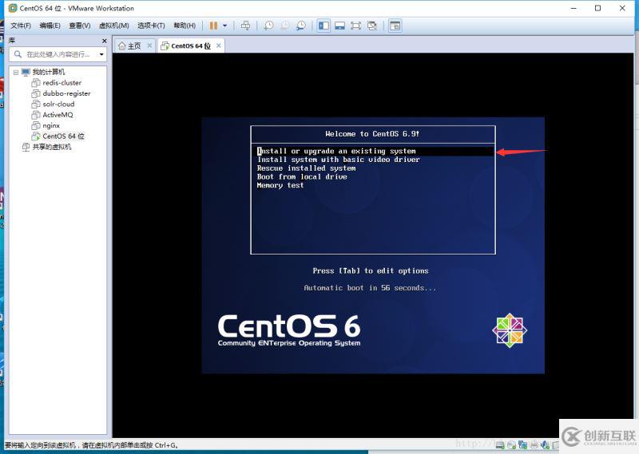Screen dimensions: 639x454
Task: Open the 虚拟机(M) menu
Action: pos(113,26)
